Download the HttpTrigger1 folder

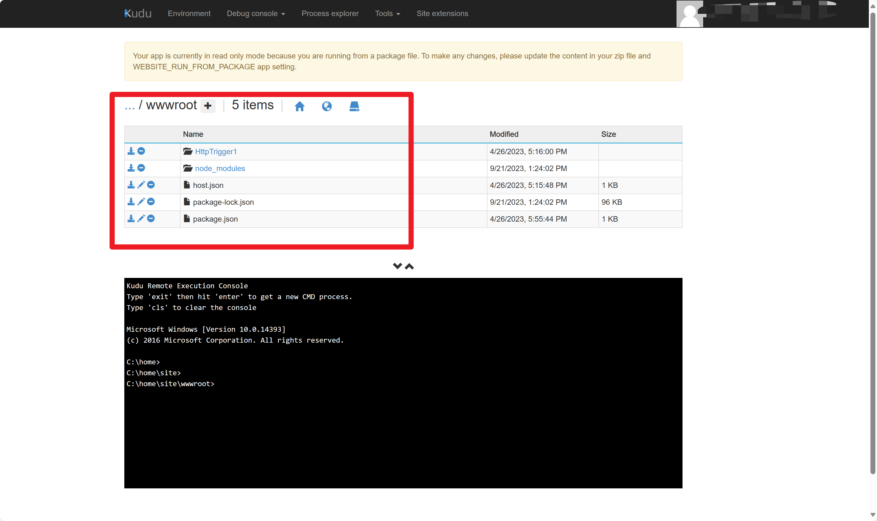(131, 151)
